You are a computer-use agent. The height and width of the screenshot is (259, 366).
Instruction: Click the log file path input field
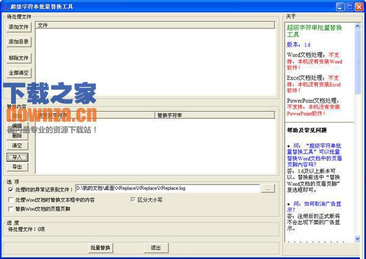[167, 188]
